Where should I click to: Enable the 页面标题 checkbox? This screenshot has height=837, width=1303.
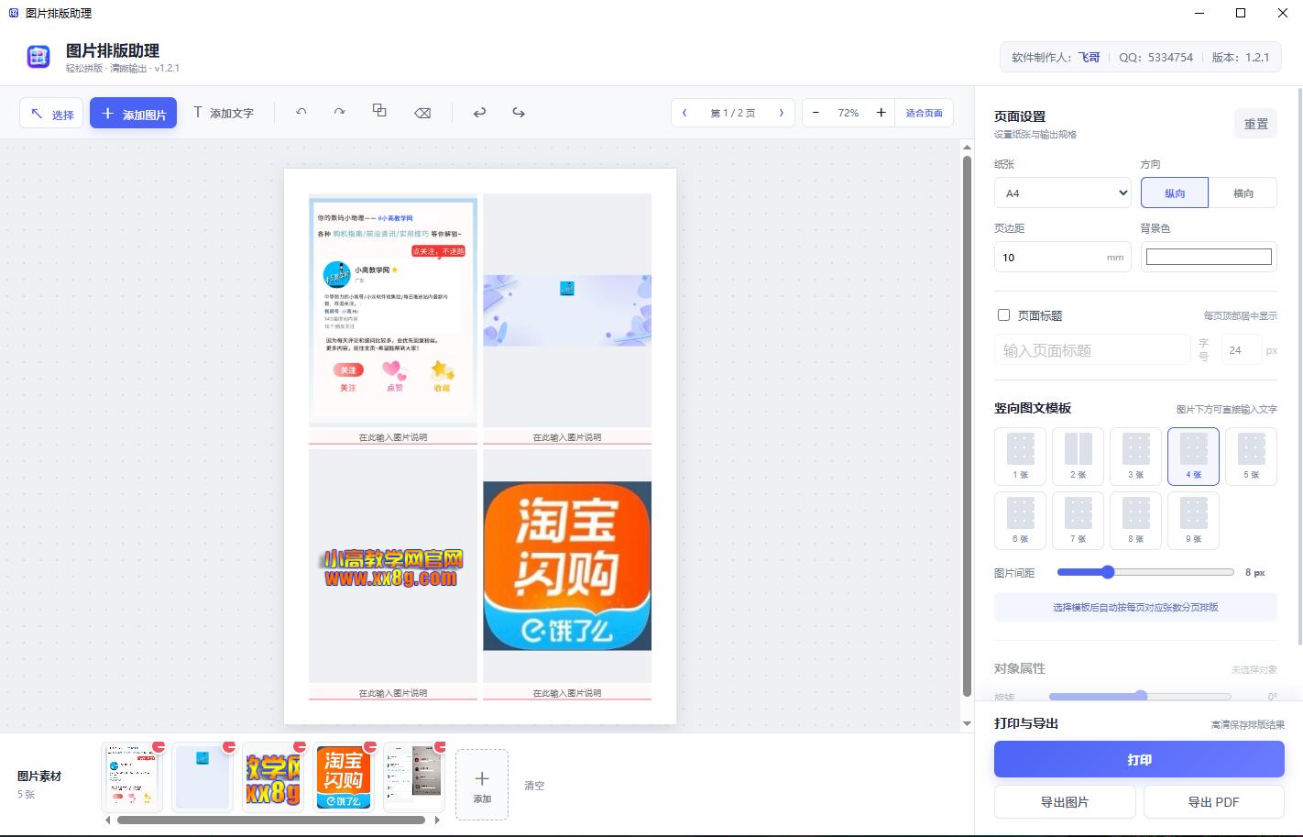[1003, 314]
